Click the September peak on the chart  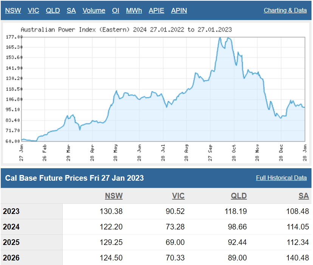[x=220, y=38]
